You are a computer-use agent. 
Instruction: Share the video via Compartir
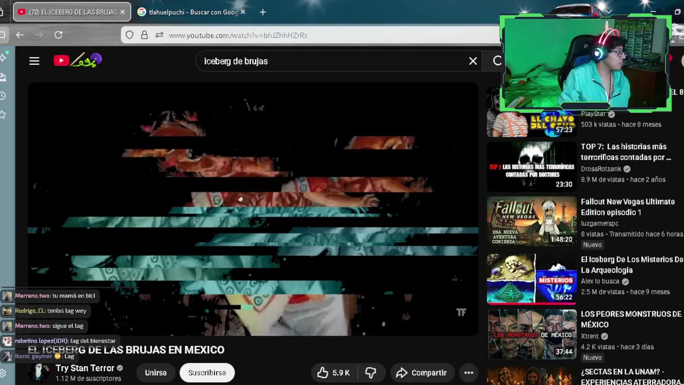[x=421, y=373]
